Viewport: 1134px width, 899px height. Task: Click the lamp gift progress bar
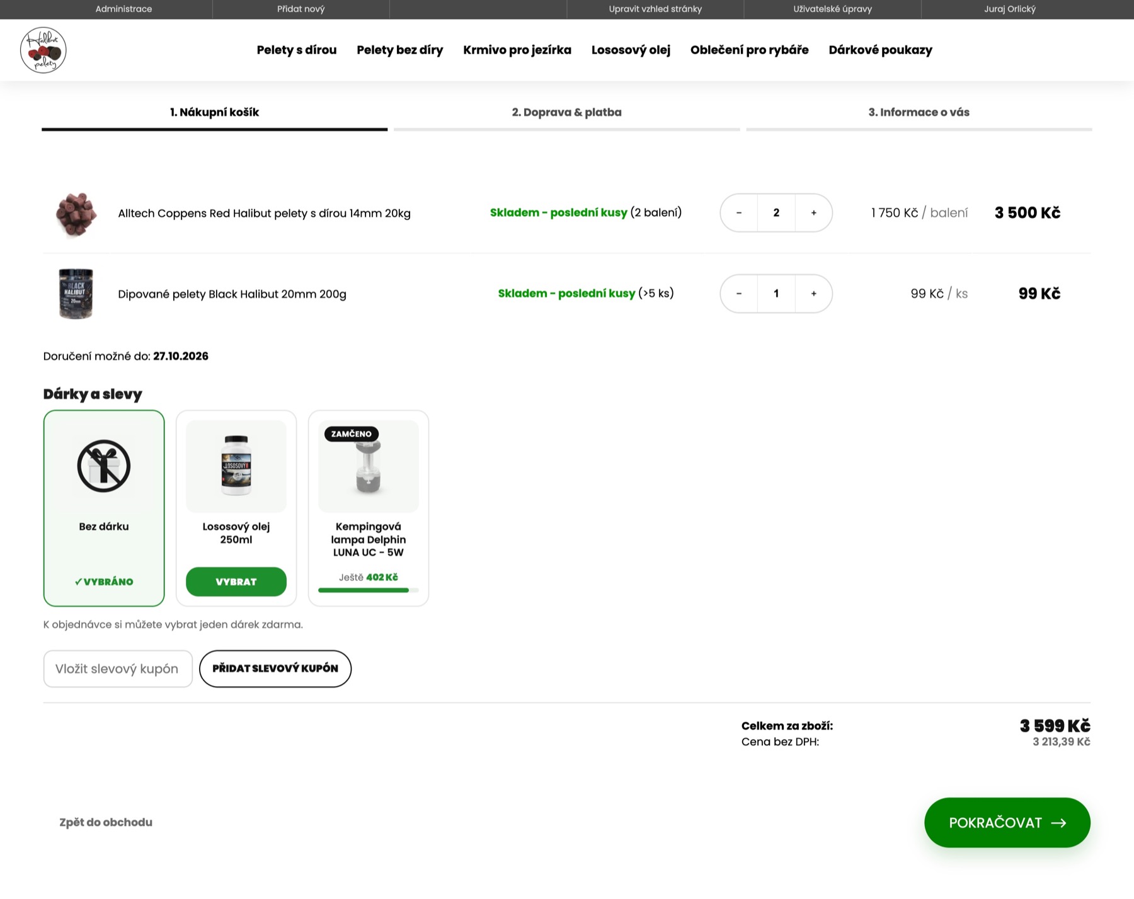369,590
